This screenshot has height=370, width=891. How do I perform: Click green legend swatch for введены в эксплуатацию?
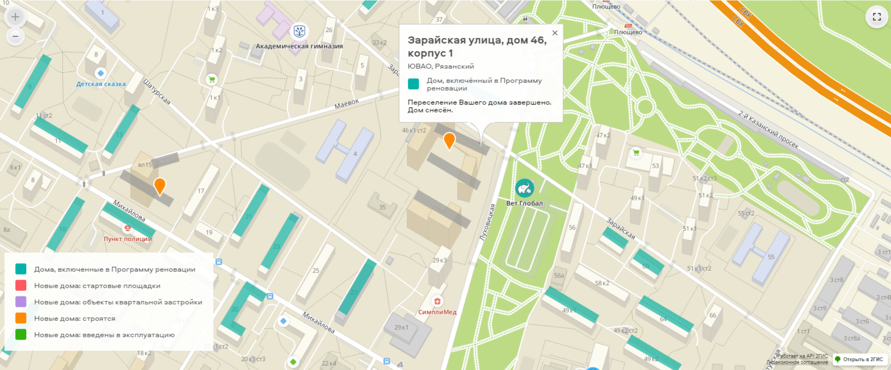[x=21, y=335]
